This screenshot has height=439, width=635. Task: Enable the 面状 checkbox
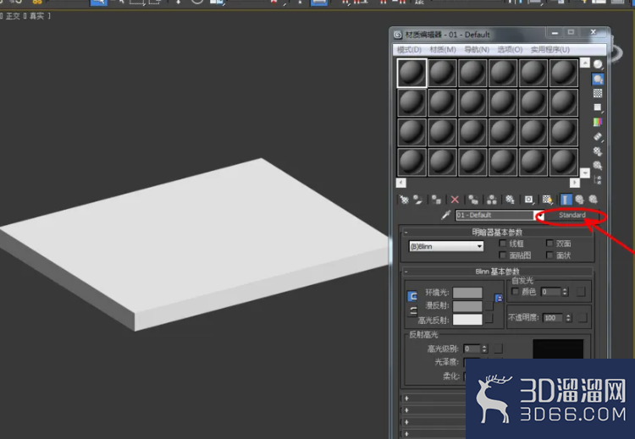pos(549,255)
